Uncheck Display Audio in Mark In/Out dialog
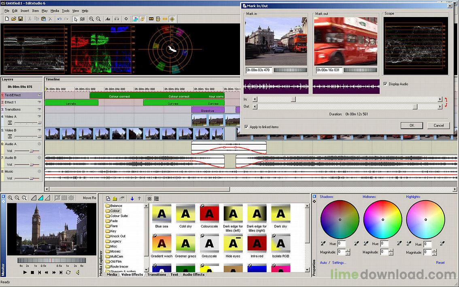 pyautogui.click(x=385, y=84)
